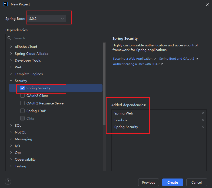This screenshot has height=188, width=212.
Task: Expand the Testing category
Action: point(11,166)
